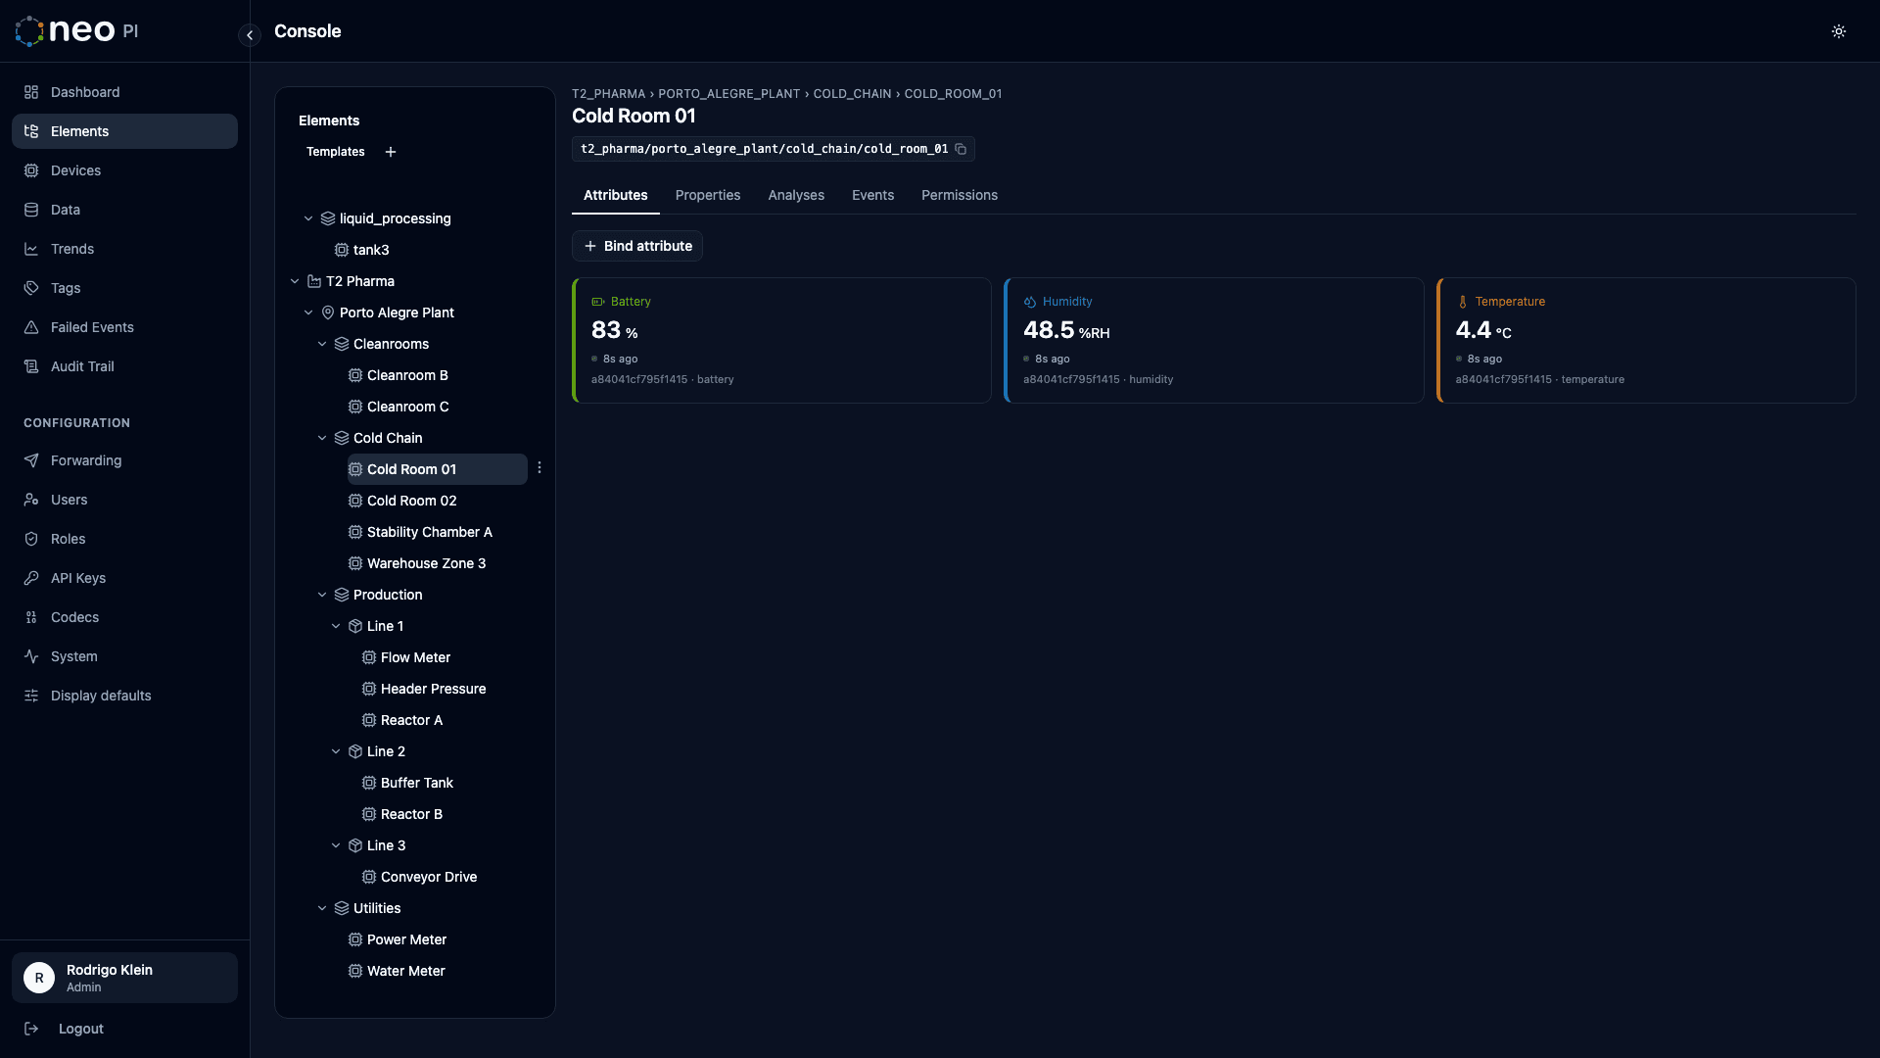Click the Users icon in sidebar
Image resolution: width=1880 pixels, height=1058 pixels.
(31, 500)
